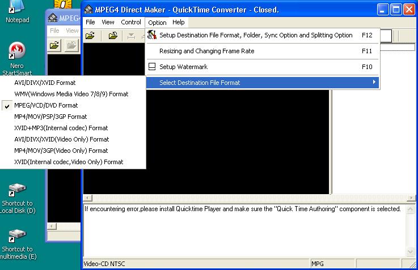Open the Setup Watermark menu entry
This screenshot has width=418, height=270.
[263, 67]
